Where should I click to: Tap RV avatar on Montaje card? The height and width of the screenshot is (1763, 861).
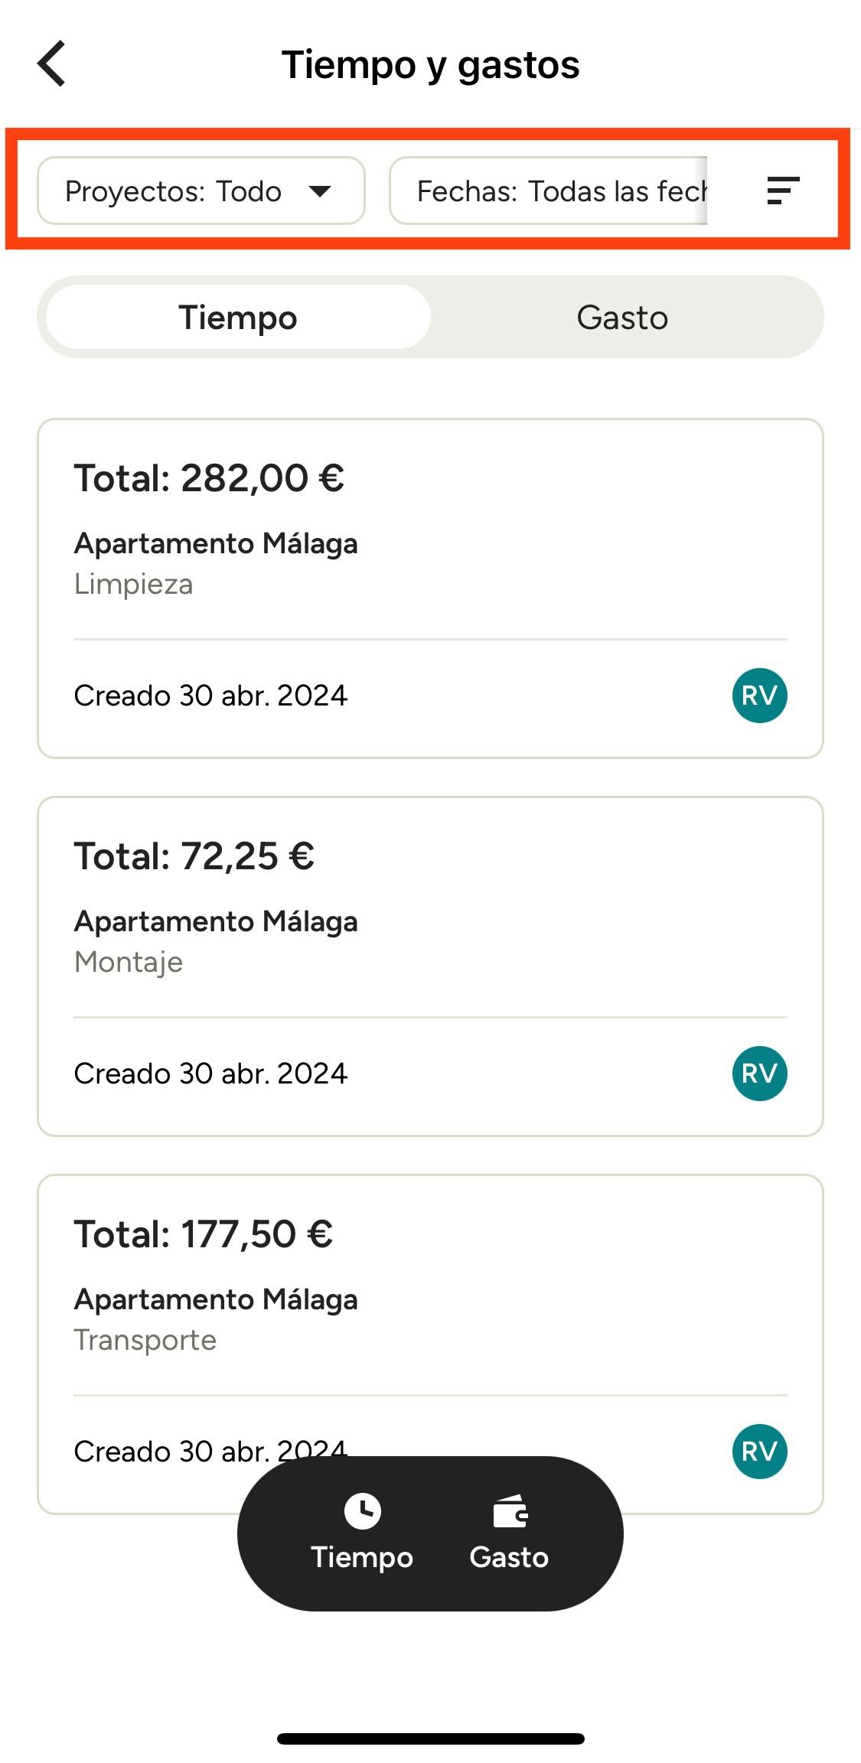tap(759, 1074)
